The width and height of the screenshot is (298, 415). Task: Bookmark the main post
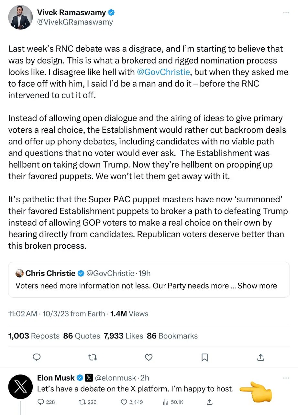click(x=204, y=357)
